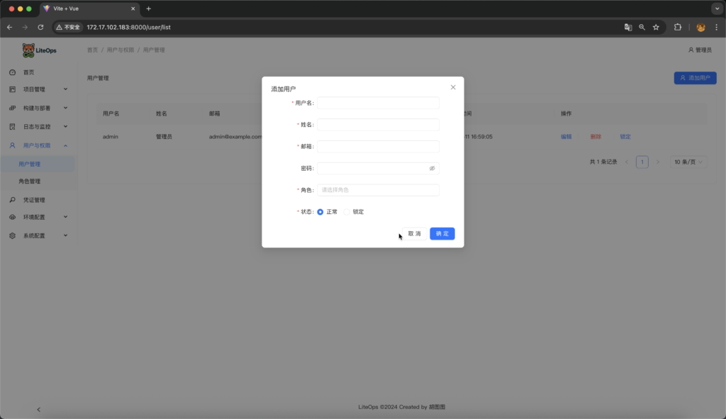Select 角色管理 submenu item
The image size is (726, 419).
point(30,181)
